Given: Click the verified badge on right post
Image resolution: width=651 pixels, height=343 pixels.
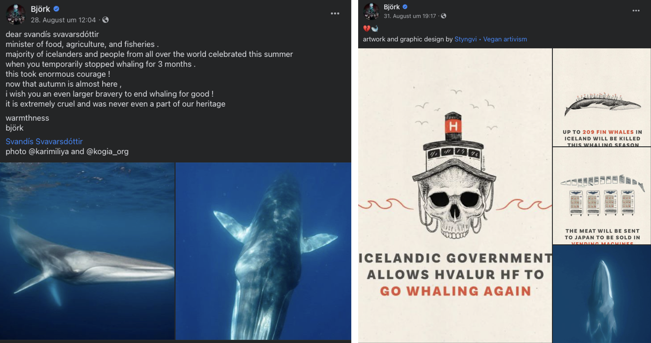Looking at the screenshot, I should (405, 7).
